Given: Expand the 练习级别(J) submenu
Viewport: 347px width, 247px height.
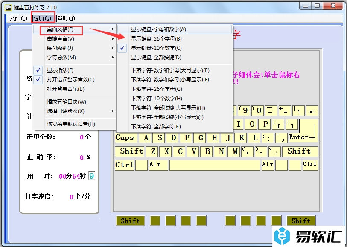Looking at the screenshot, I should coord(75,48).
